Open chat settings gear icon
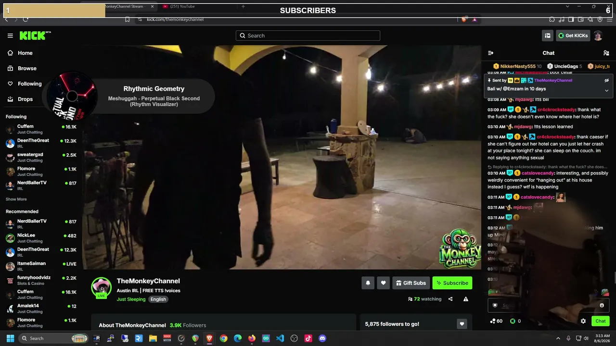This screenshot has width=616, height=346. click(x=583, y=321)
